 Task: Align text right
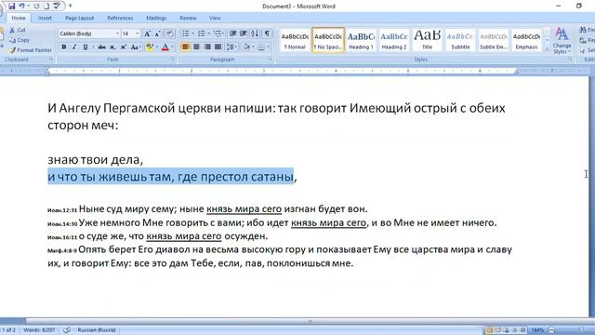pyautogui.click(x=207, y=47)
